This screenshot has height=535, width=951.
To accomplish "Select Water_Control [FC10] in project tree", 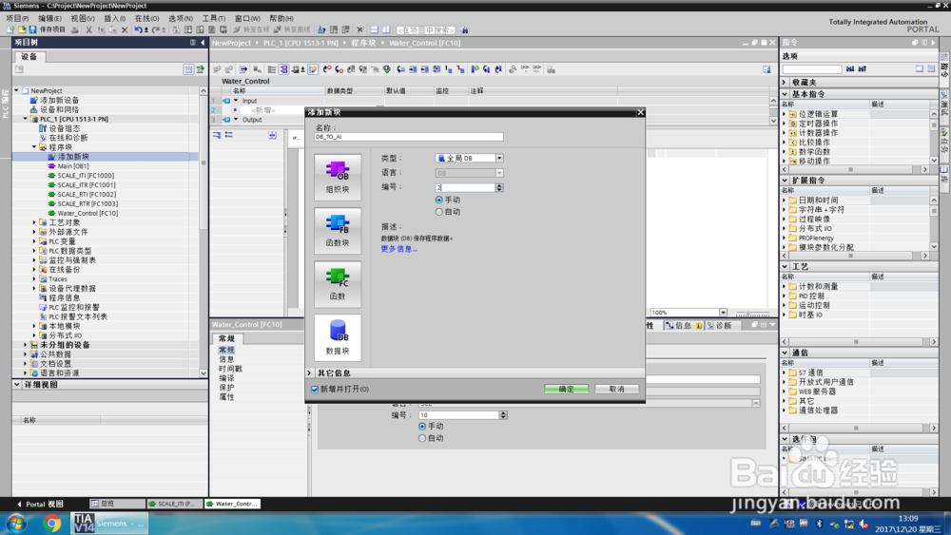I will (x=87, y=213).
